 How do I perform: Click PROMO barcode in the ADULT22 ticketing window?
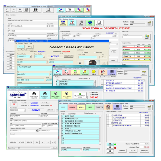[112, 72]
